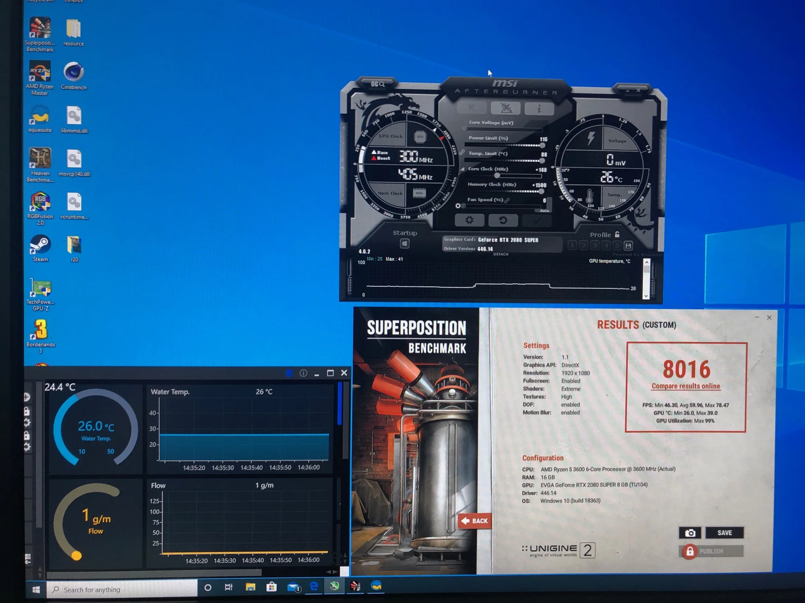
Task: Open File Explorer from taskbar
Action: (250, 587)
